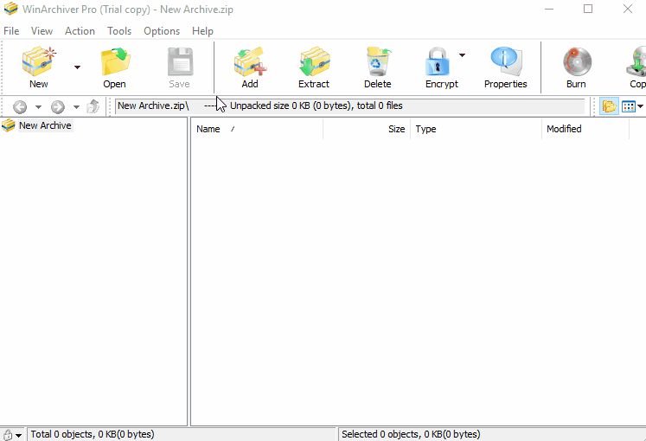The height and width of the screenshot is (441, 646).
Task: Open the Tools menu
Action: 119,31
